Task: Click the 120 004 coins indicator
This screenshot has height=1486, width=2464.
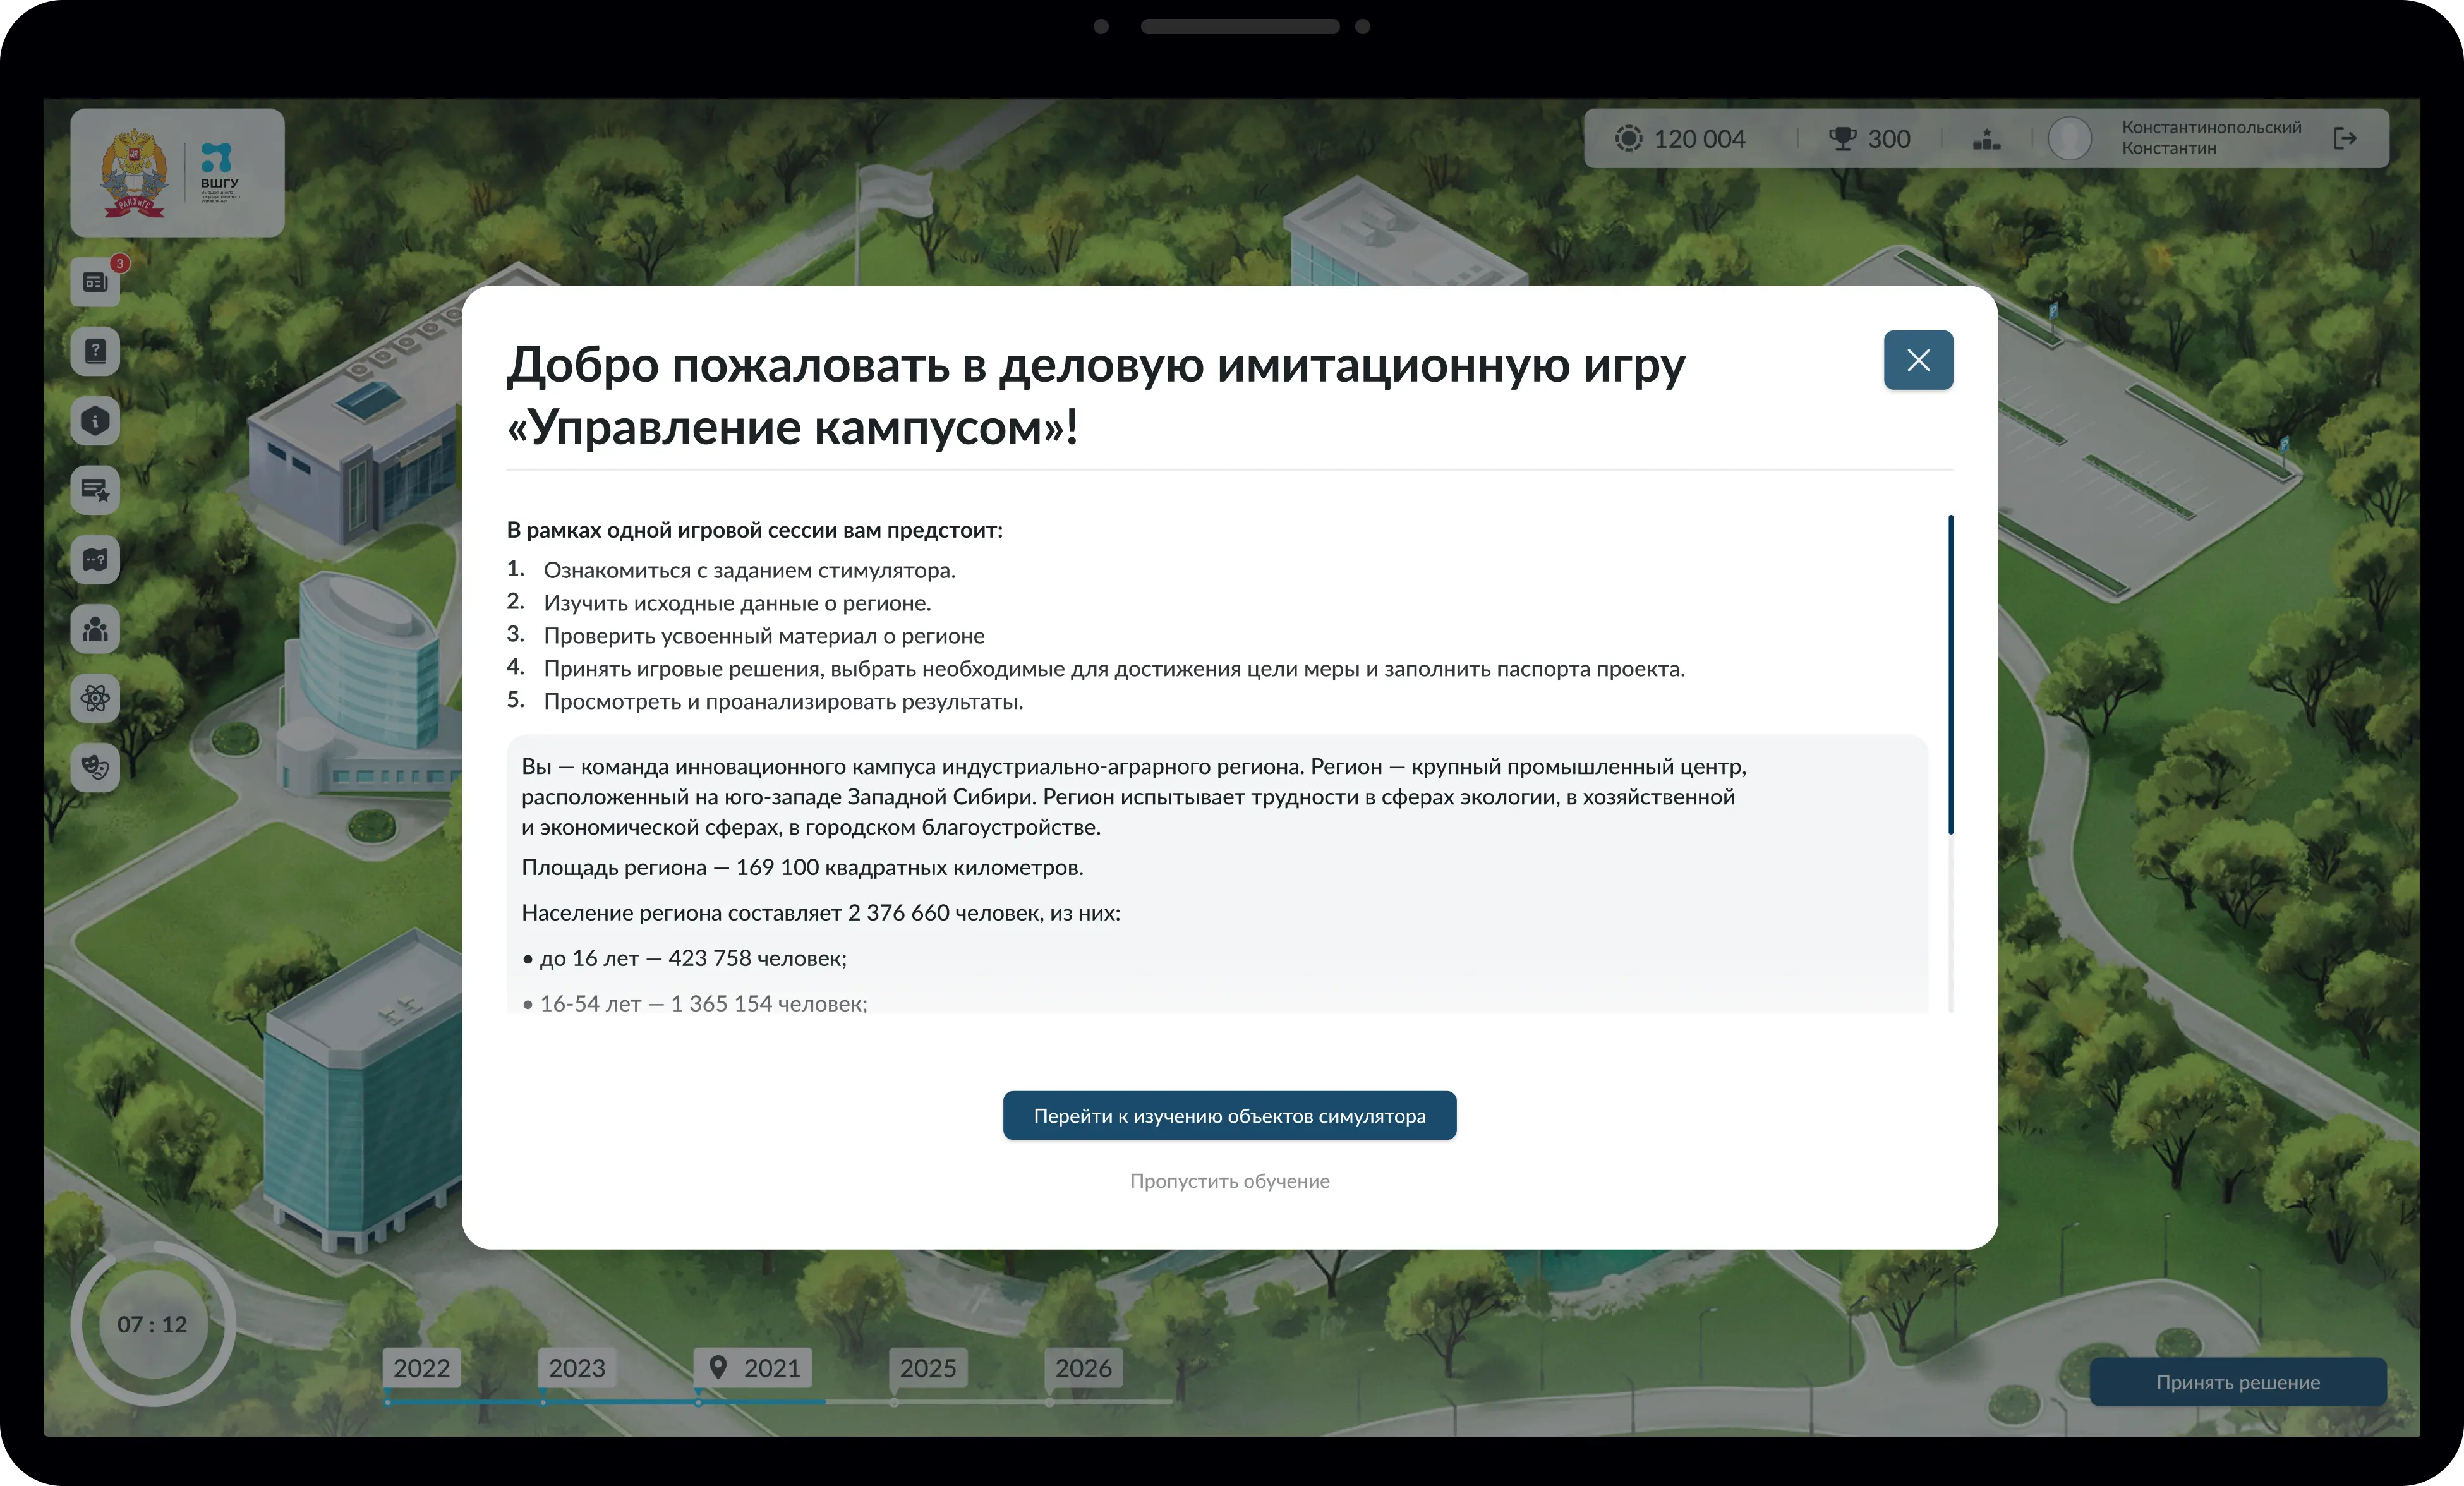Action: 1680,139
